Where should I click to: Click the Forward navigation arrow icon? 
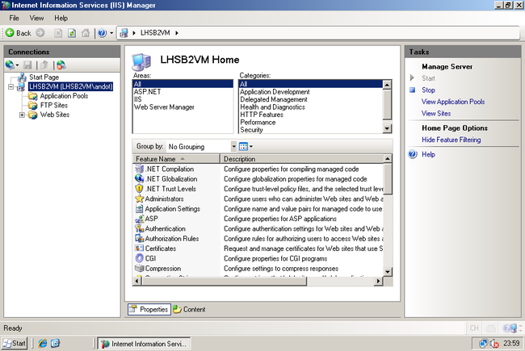coord(40,33)
